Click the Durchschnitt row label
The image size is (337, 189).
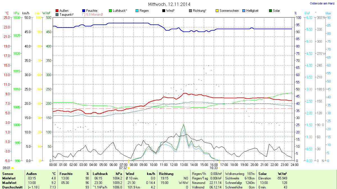12,187
